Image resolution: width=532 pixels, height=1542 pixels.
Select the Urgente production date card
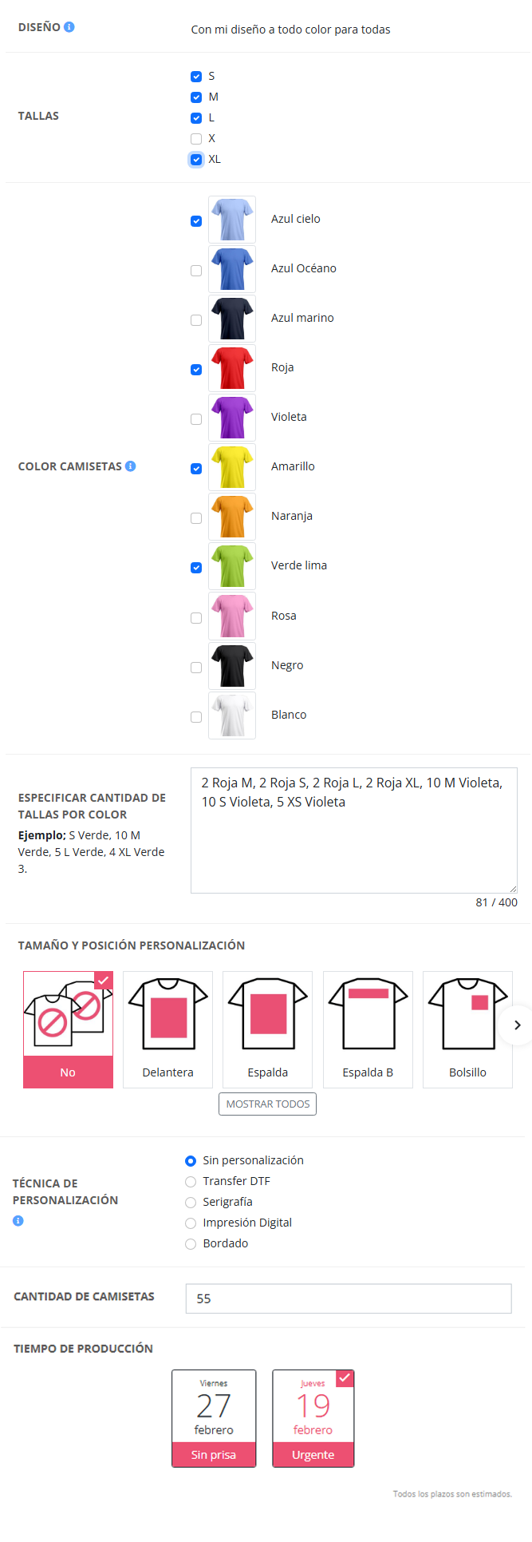click(x=313, y=1417)
